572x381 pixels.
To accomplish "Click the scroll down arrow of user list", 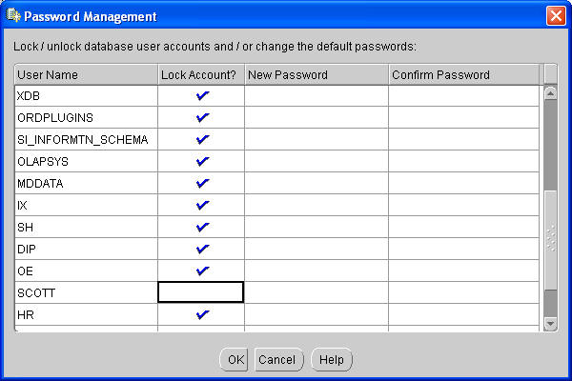I will tap(550, 324).
